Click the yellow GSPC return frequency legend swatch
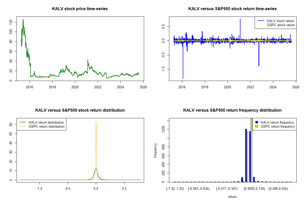Image resolution: width=305 pixels, height=203 pixels. coord(256,126)
